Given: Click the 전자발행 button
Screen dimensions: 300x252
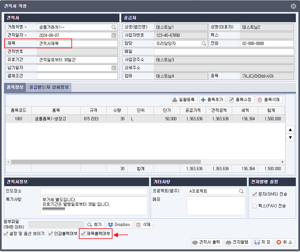Looking at the screenshot, I should (238, 242).
